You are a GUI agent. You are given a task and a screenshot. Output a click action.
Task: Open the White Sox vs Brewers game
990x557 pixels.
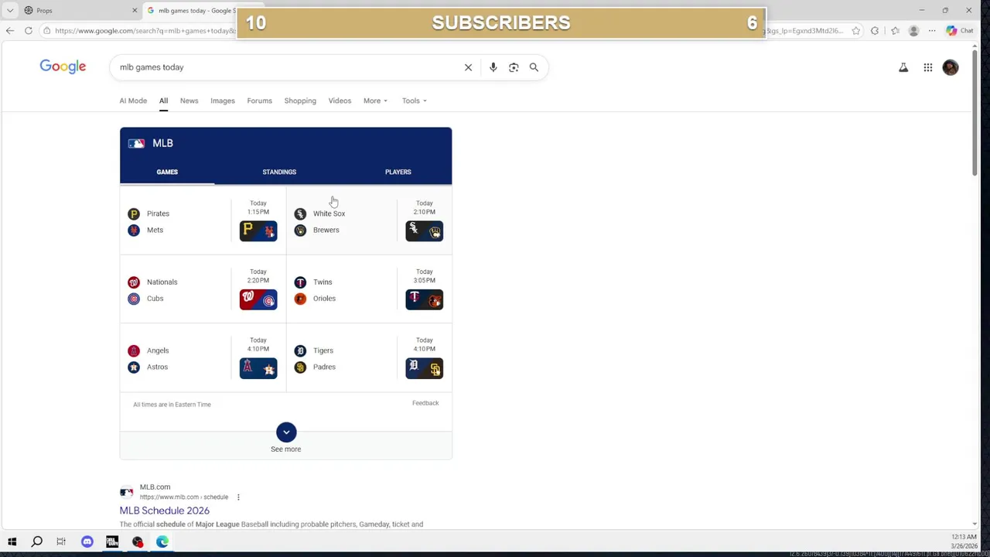[369, 220]
